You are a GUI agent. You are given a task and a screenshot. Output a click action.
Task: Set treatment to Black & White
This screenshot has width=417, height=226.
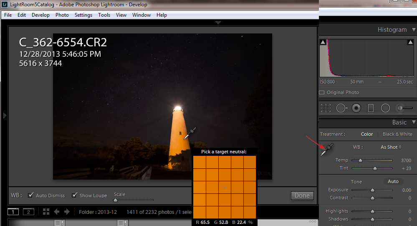(397, 134)
